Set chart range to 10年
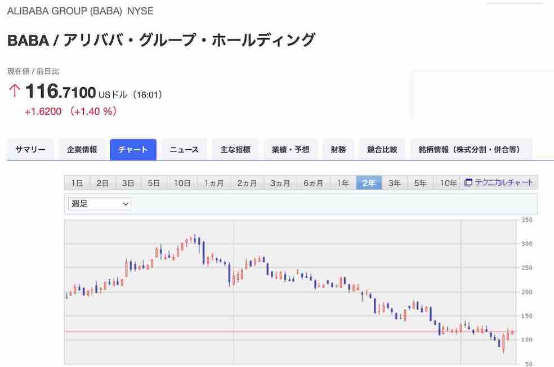Screen dimensions: 554x367 (448, 183)
